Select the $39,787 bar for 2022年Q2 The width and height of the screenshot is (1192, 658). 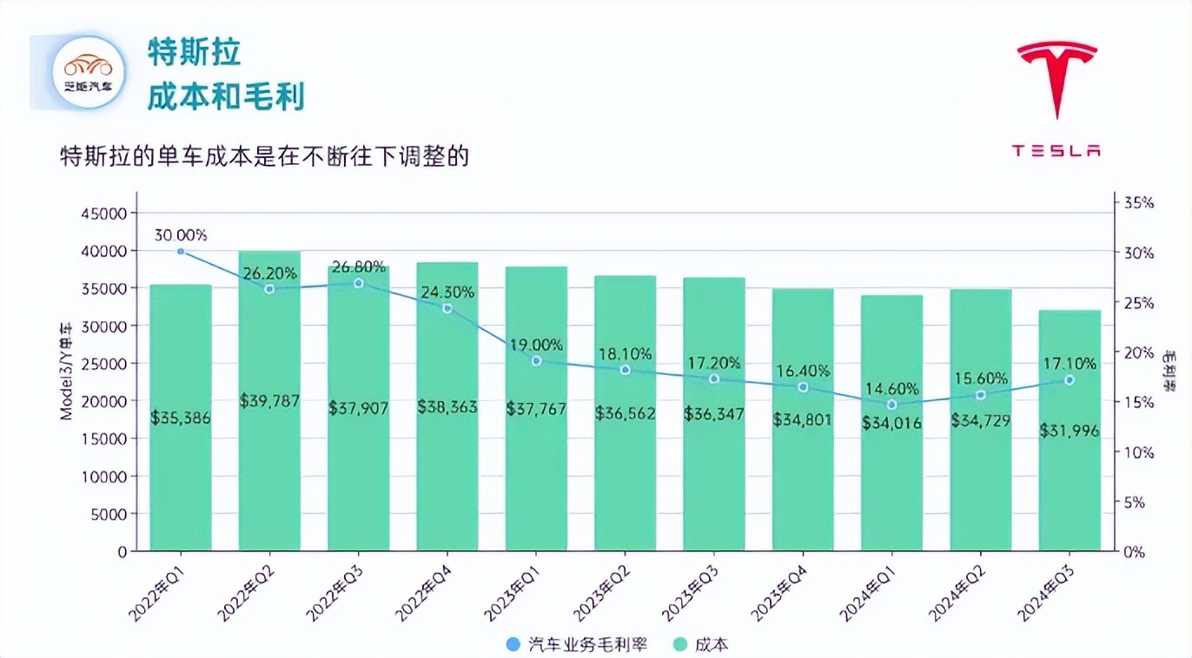point(269,401)
